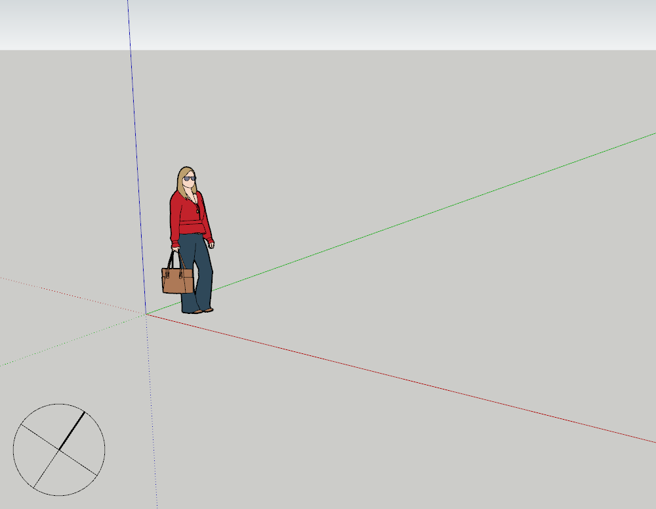
Task: Click the woman's necklace pendant
Action: coord(197,210)
